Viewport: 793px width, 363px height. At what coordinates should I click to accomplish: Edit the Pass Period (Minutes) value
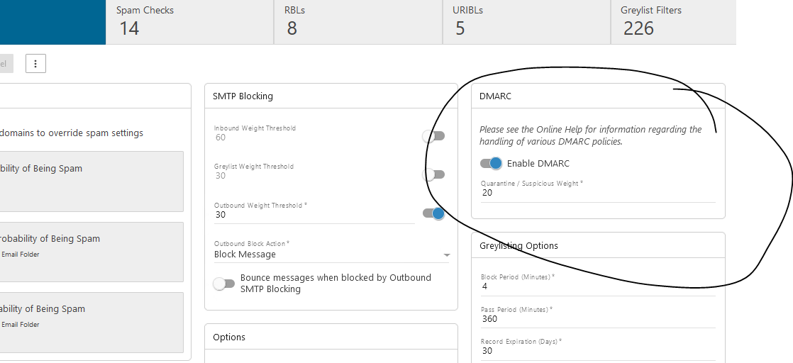click(597, 319)
